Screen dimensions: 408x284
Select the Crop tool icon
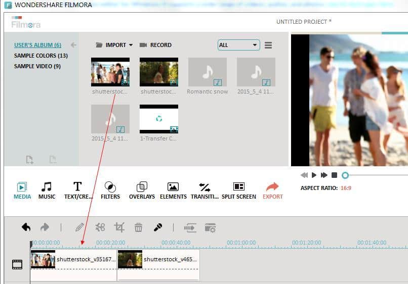pos(119,227)
